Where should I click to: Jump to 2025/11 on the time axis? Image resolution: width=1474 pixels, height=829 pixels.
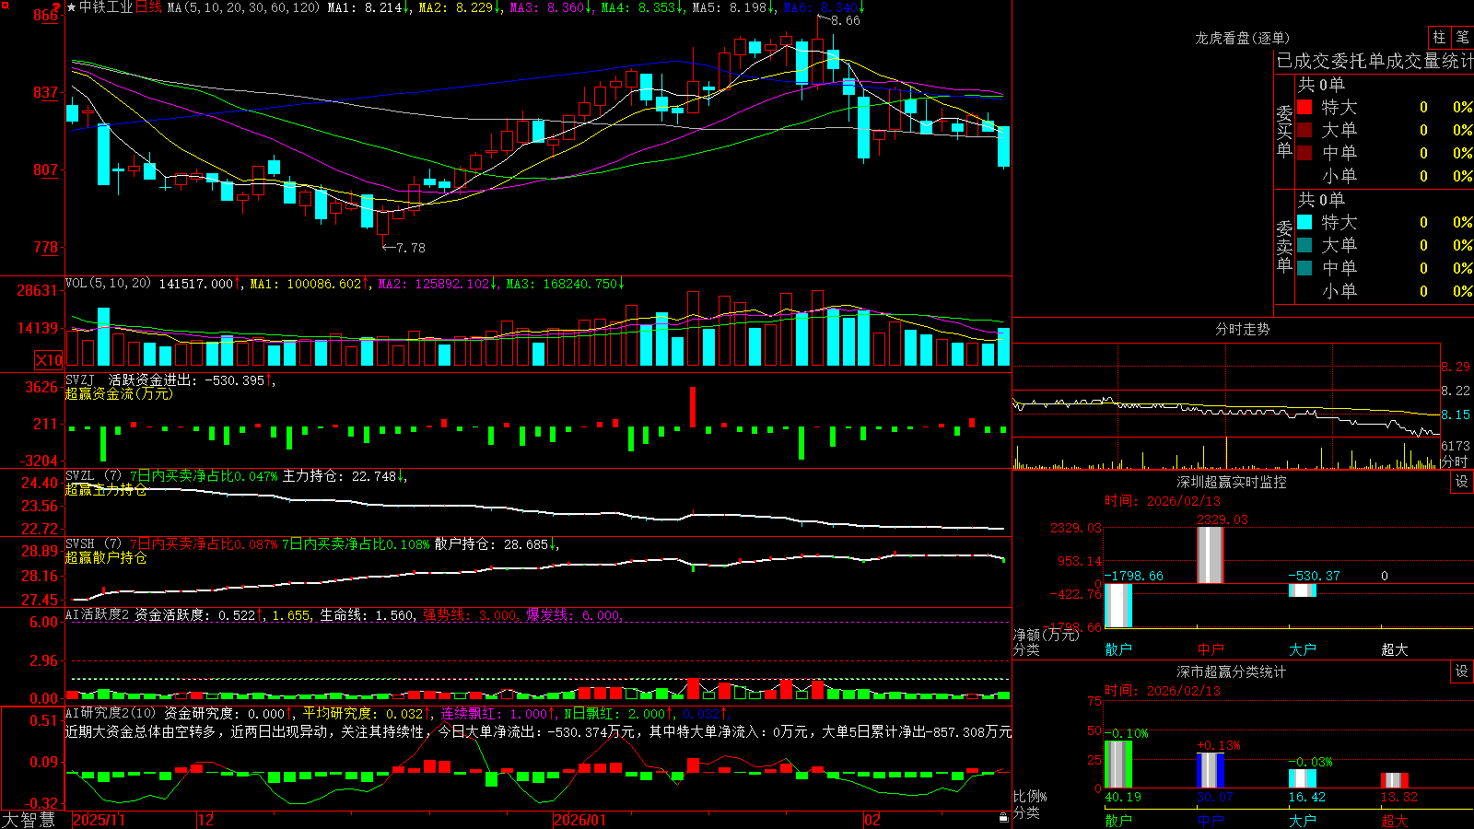99,820
